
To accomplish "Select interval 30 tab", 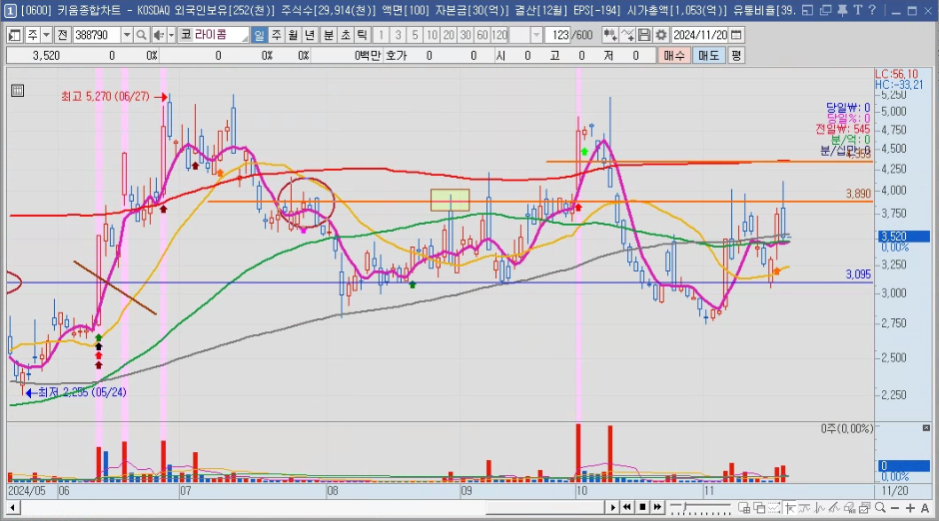I will pyautogui.click(x=466, y=35).
